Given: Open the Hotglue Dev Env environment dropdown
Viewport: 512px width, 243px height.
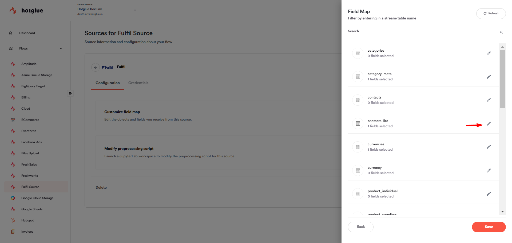Looking at the screenshot, I should (135, 10).
